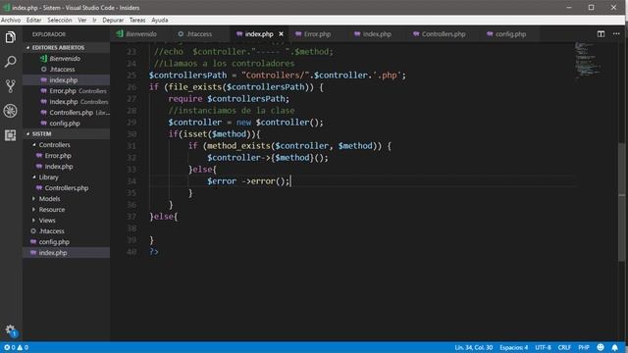Click errors and warnings count in status bar
The height and width of the screenshot is (353, 628).
coord(16,347)
